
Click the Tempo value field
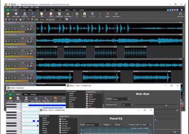coord(42,19)
